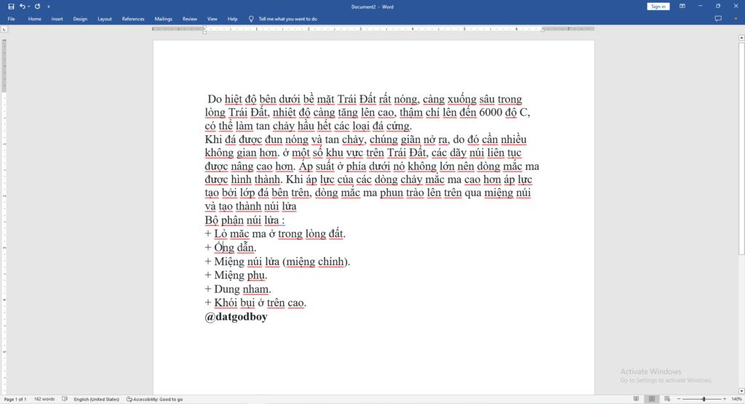The height and width of the screenshot is (404, 745).
Task: Click the line '+ Lò mắc ma ở trong lòng đất.'
Action: point(275,233)
